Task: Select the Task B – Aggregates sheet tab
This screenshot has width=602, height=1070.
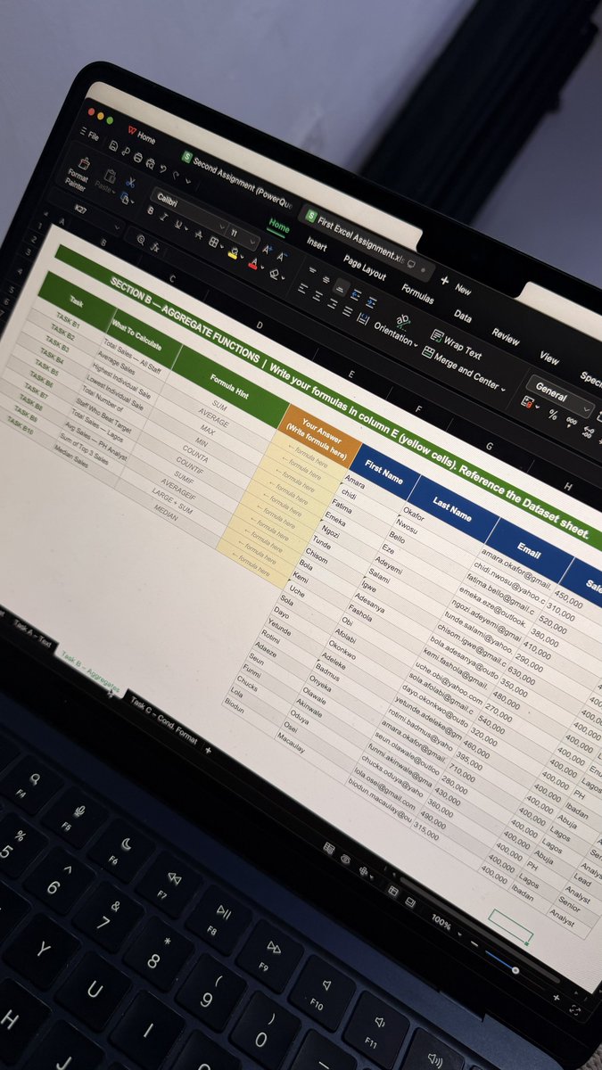Action: (x=90, y=673)
